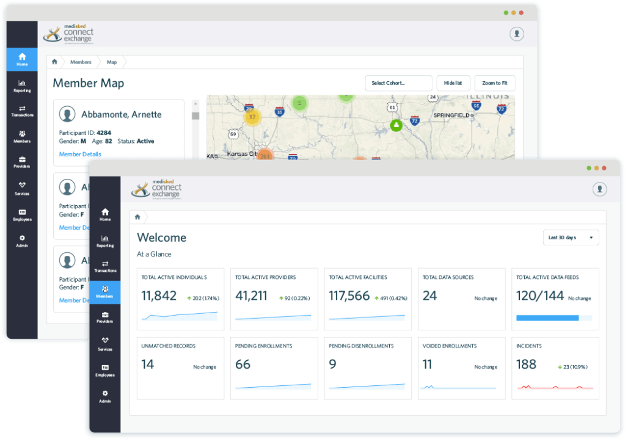Open Member Details link for Abbamonte, Arnette
625x439 pixels.
80,154
